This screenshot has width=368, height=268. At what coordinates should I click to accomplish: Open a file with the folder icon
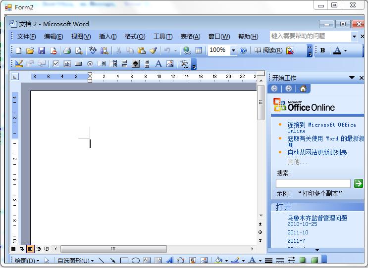[30, 50]
